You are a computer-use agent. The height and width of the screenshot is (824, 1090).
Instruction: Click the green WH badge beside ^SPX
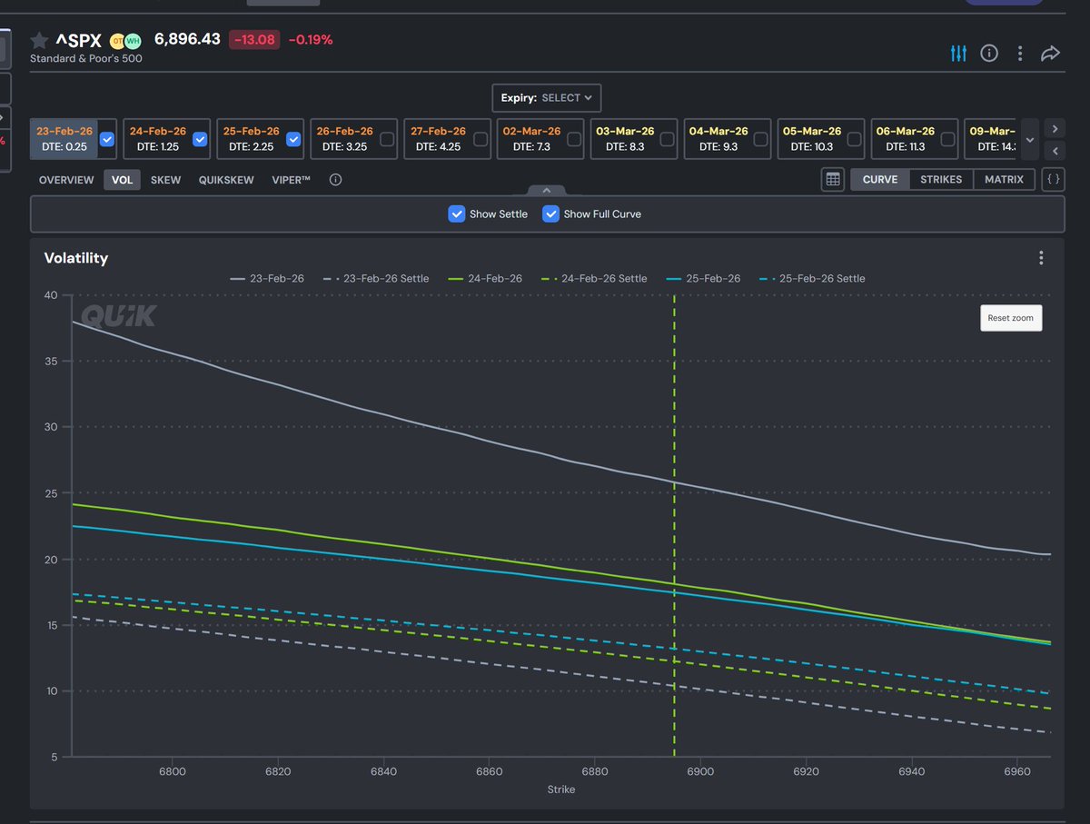(133, 41)
